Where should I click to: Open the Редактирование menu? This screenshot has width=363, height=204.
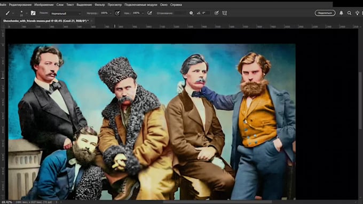tap(20, 5)
